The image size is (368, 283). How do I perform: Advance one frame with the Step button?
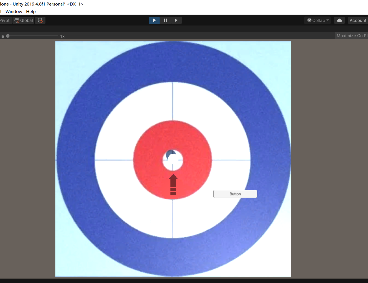tap(176, 20)
